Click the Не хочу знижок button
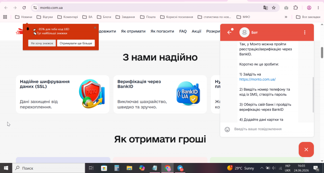The height and width of the screenshot is (173, 324). pos(42,43)
